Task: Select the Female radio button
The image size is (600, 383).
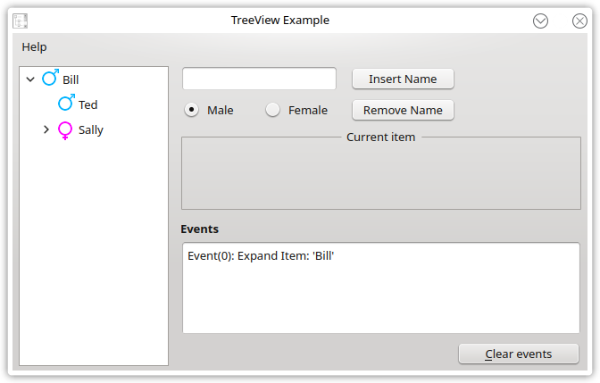Action: [x=273, y=110]
